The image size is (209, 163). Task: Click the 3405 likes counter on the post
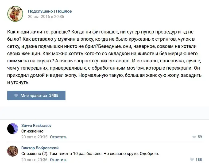tap(54, 96)
